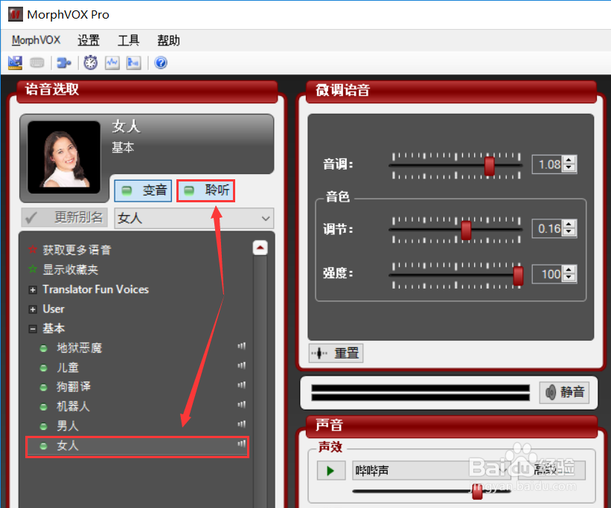Open the 女人 alias dropdown
Image resolution: width=611 pixels, height=508 pixels.
click(194, 218)
